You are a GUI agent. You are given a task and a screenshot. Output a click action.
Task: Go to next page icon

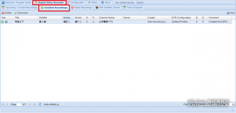pyautogui.click(x=30, y=104)
